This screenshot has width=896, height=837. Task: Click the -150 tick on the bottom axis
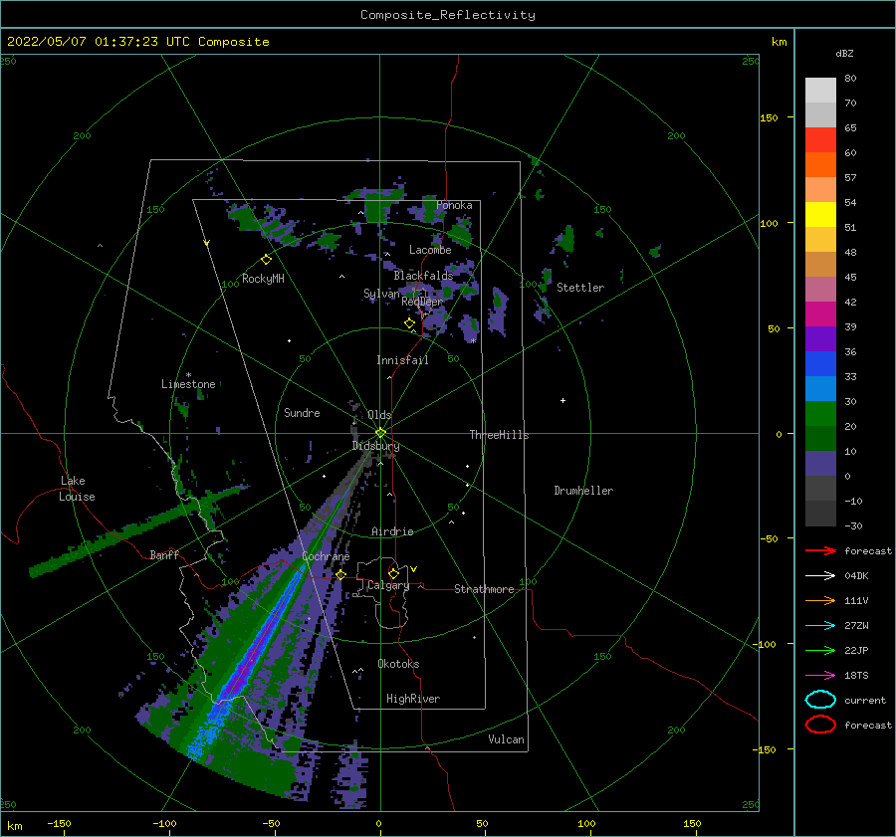(x=59, y=823)
